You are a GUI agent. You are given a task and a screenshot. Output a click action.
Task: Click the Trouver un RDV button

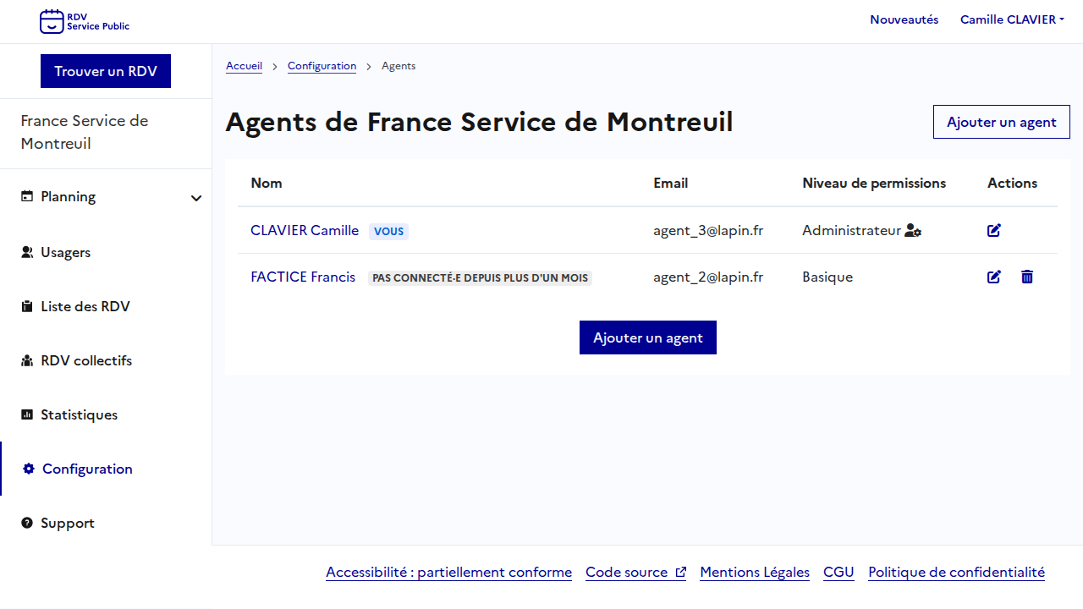(106, 71)
